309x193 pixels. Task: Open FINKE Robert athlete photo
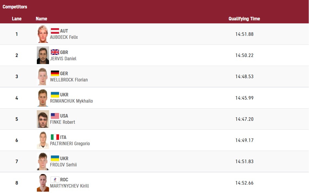pos(43,119)
